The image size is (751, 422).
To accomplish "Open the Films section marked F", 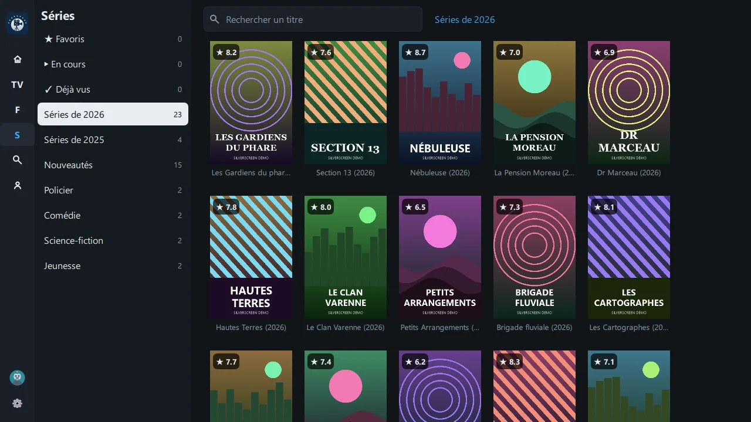I will tap(17, 110).
